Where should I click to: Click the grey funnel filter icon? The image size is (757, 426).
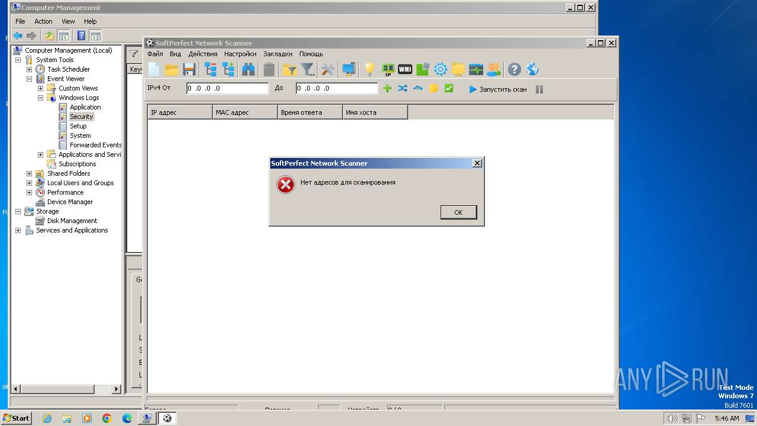pos(308,70)
